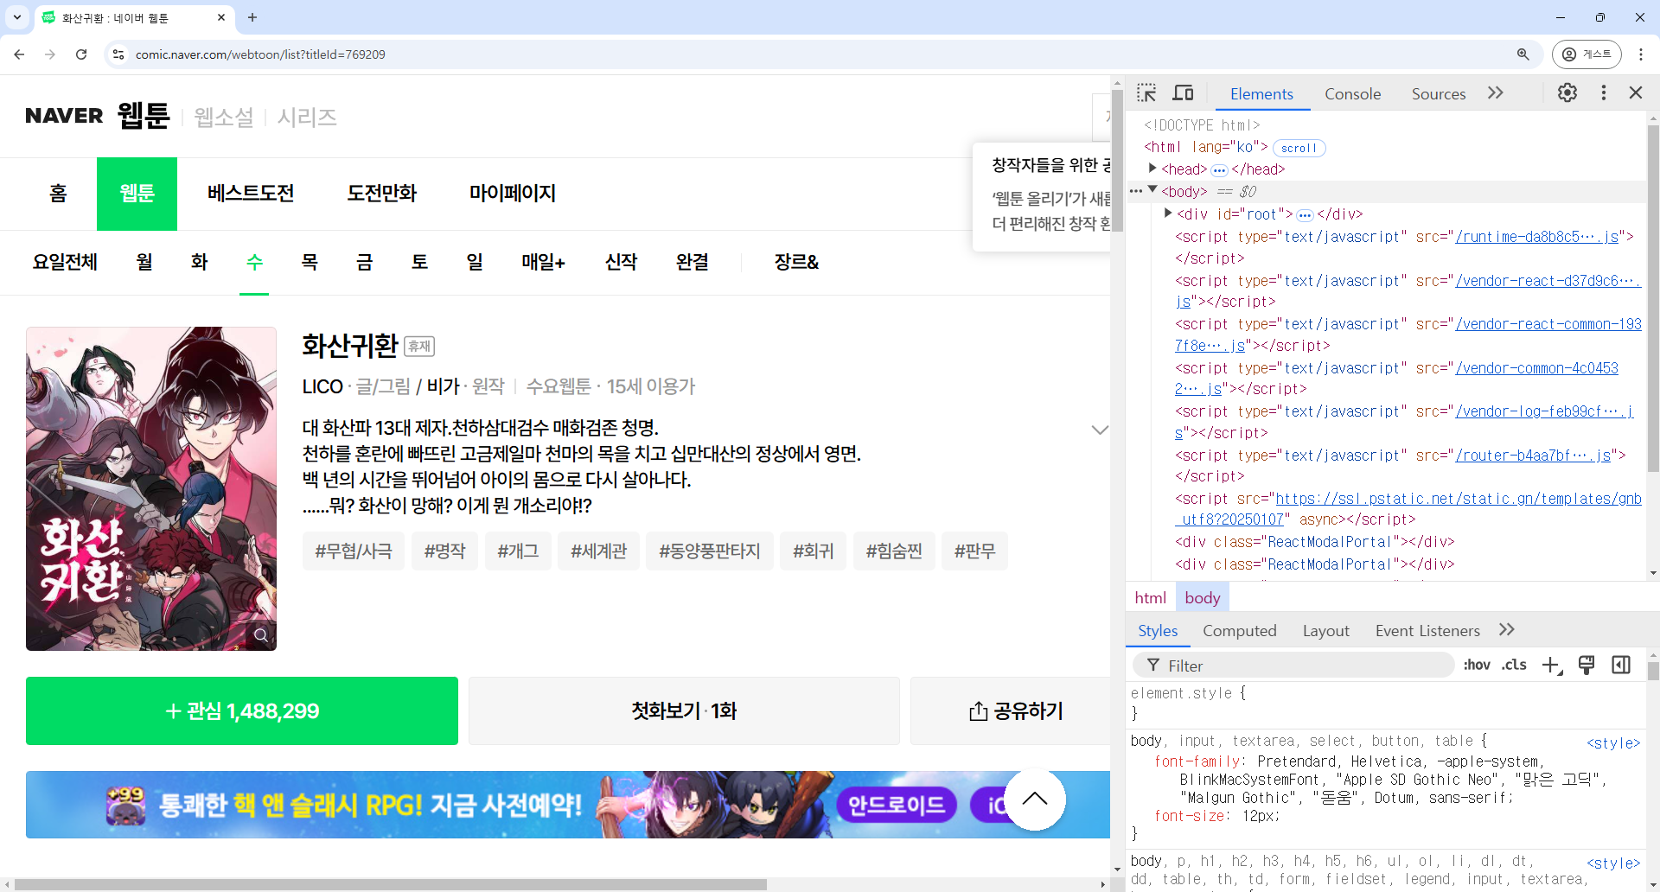Toggle device toolbar in DevTools
Viewport: 1660px width, 892px height.
pos(1183,92)
